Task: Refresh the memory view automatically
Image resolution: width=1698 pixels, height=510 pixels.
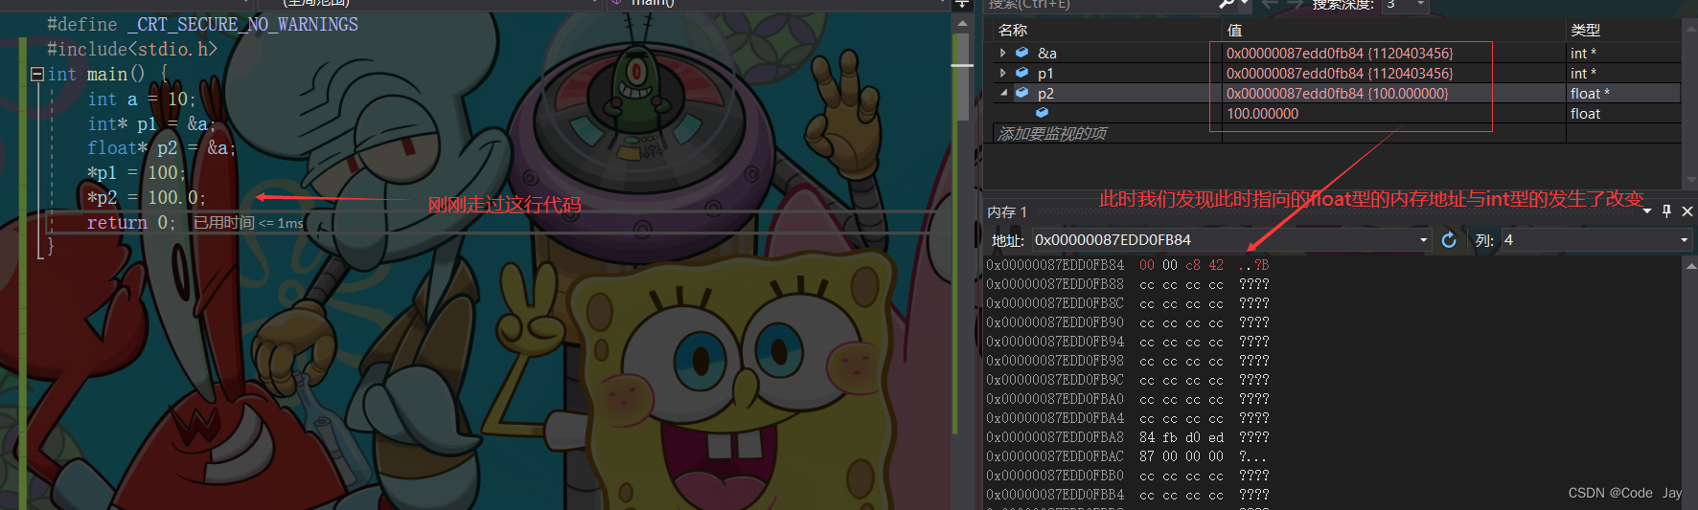Action: (x=1449, y=240)
